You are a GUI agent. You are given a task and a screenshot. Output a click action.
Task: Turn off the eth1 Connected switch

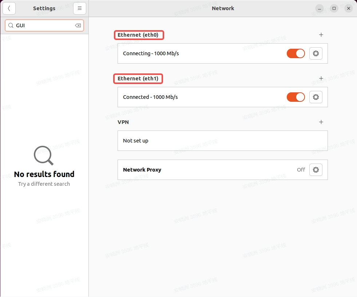pos(295,97)
